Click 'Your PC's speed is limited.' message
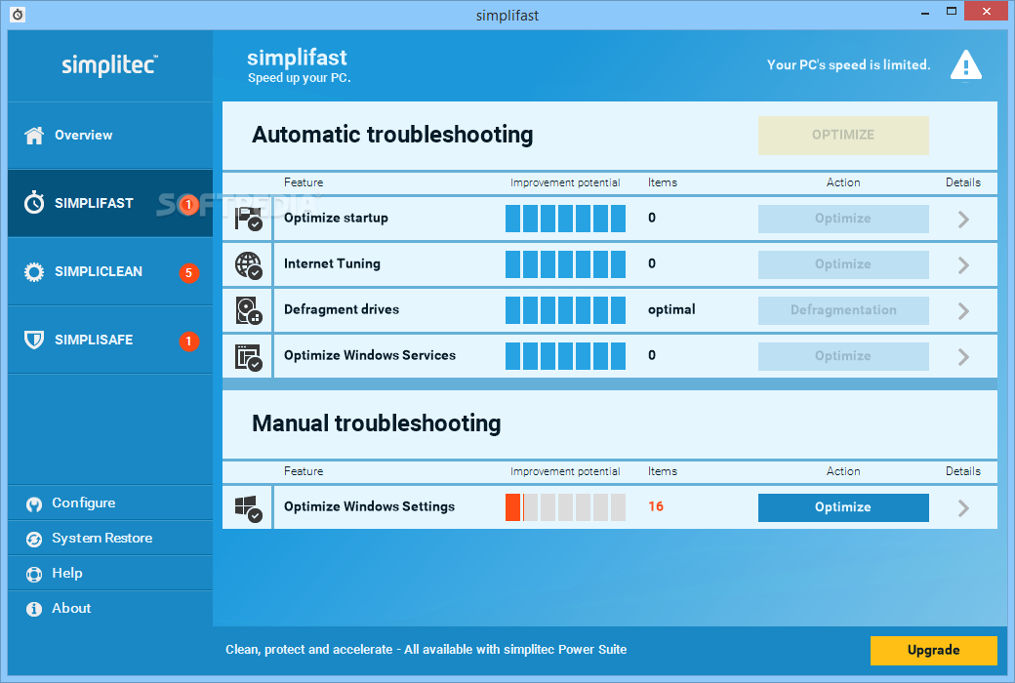The image size is (1015, 683). pos(849,64)
